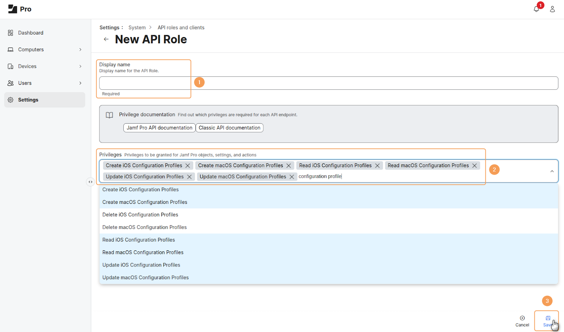Deselect Read iOS Configuration Profiles option

coord(139,240)
